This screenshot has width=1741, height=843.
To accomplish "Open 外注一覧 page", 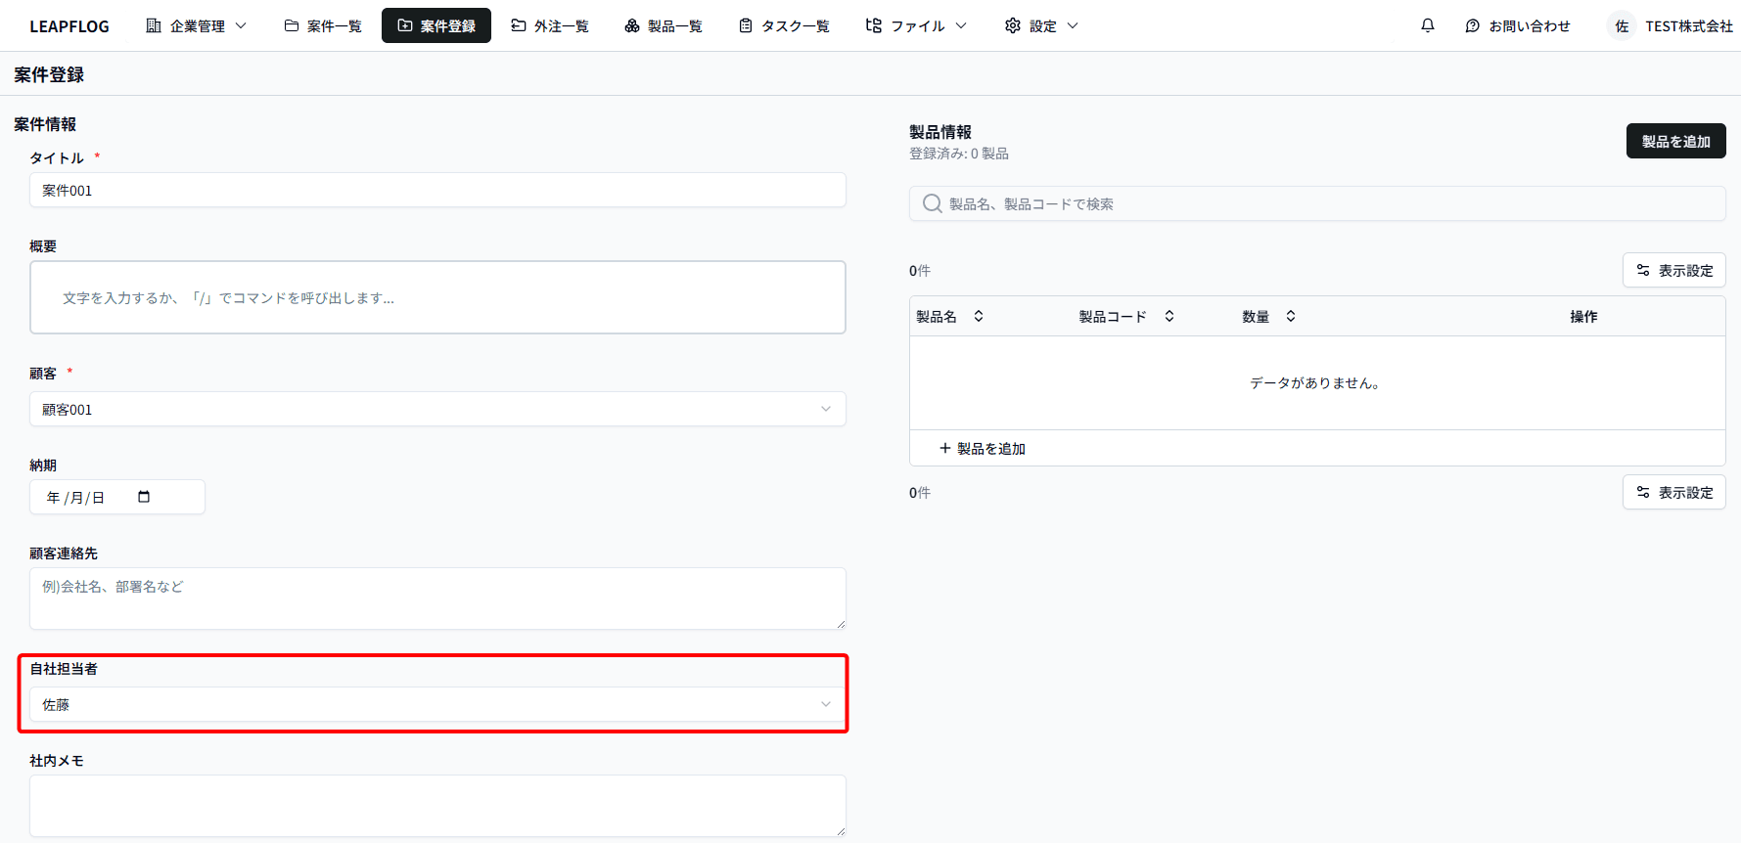I will [x=550, y=25].
